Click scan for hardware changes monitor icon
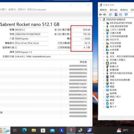 pyautogui.click(x=126, y=14)
